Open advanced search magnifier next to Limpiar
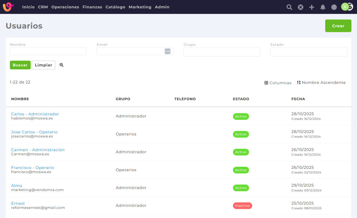 click(x=61, y=65)
